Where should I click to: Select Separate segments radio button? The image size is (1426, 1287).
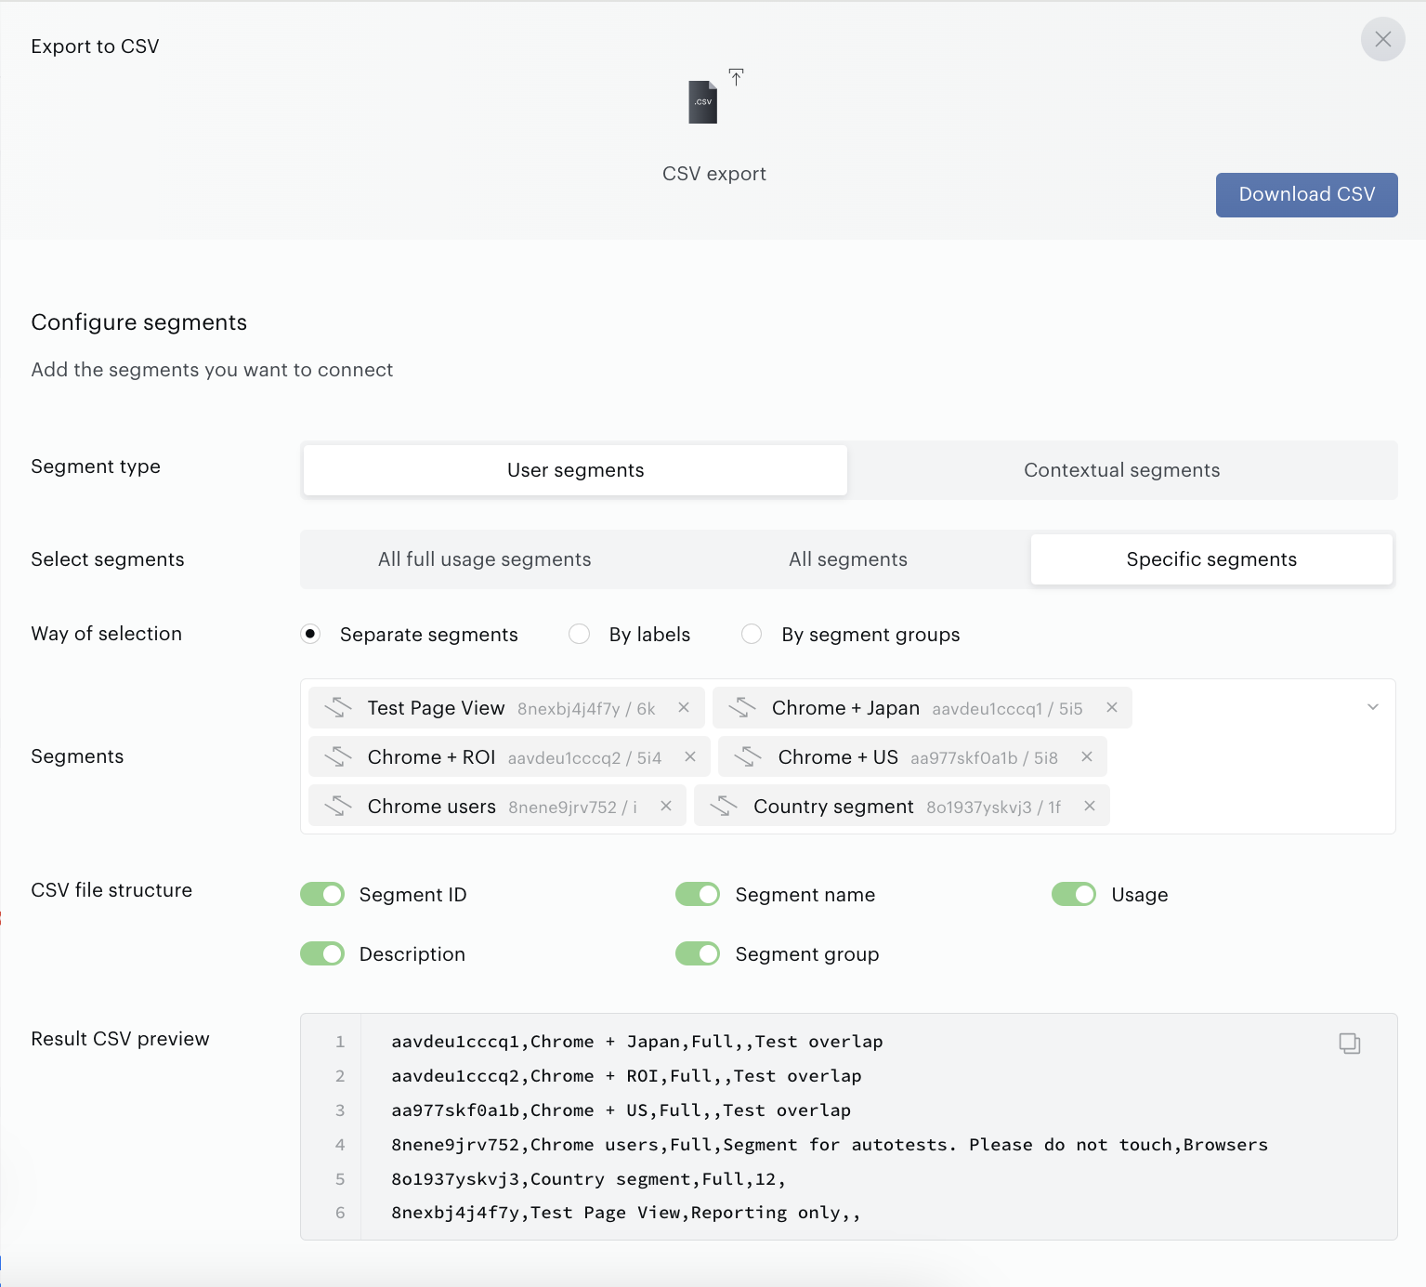pos(310,634)
